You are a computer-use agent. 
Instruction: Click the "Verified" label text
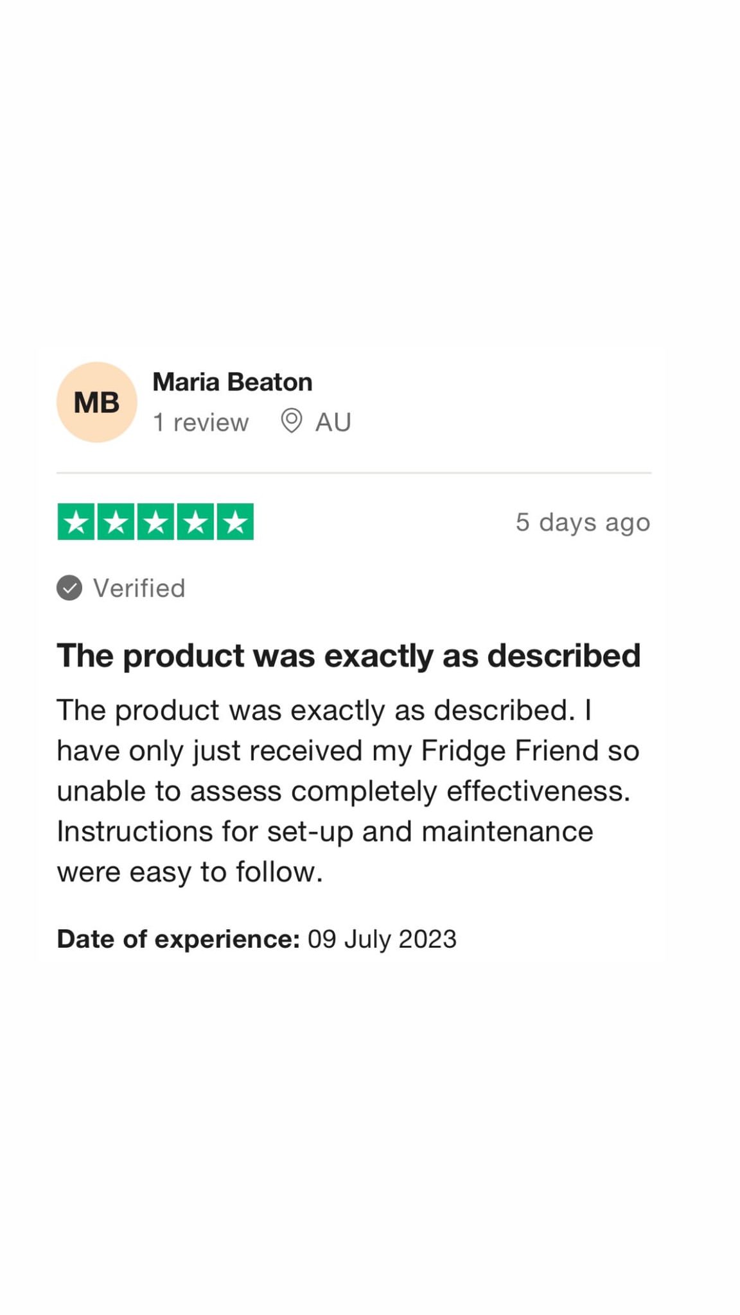pos(139,588)
